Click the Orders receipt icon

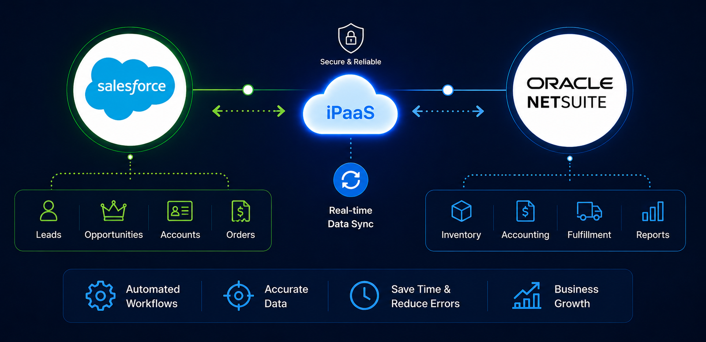(x=240, y=211)
